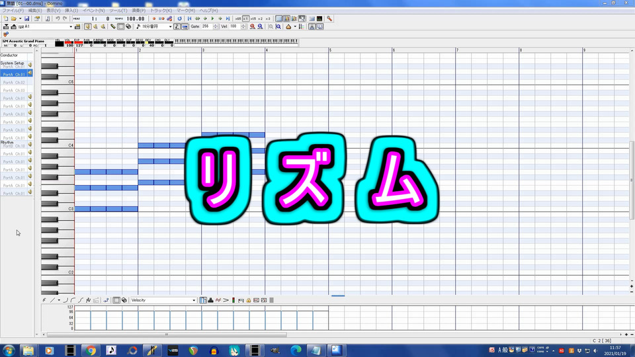The width and height of the screenshot is (635, 357).
Task: Select the pencil draw tool
Action: [113, 26]
